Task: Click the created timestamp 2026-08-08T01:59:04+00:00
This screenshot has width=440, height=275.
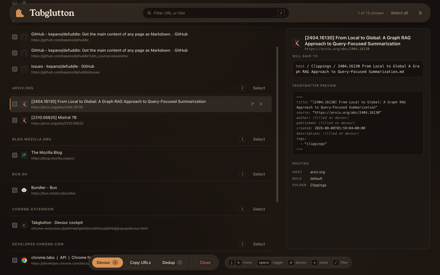Action: tap(340, 128)
